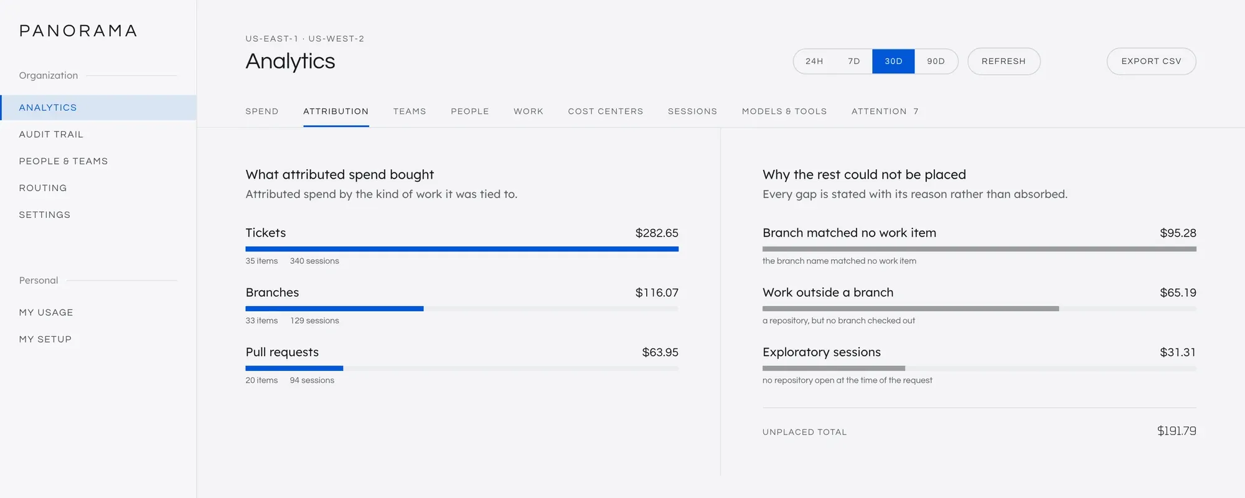Click the Branch matched no work item bar
Viewport: 1245px width, 498px height.
(x=979, y=249)
